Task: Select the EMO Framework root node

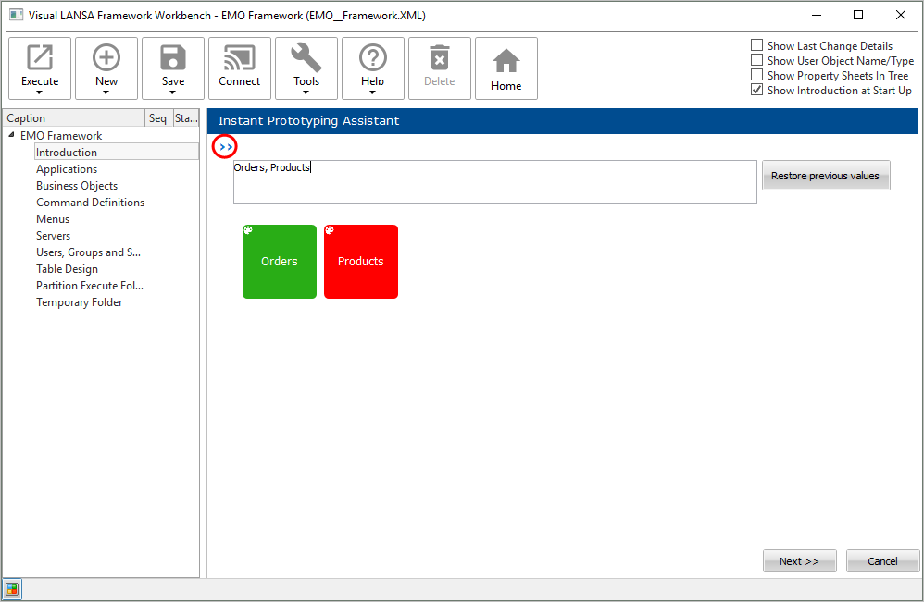Action: [x=61, y=135]
